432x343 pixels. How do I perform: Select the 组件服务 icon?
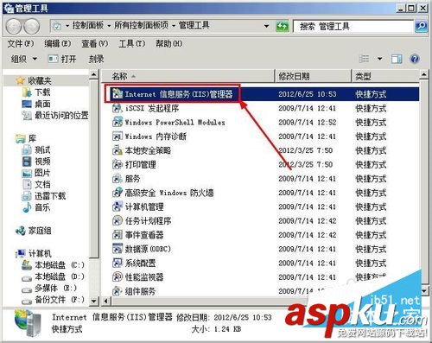pyautogui.click(x=118, y=291)
